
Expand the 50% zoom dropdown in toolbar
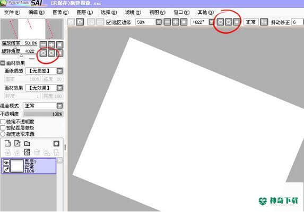(x=159, y=22)
